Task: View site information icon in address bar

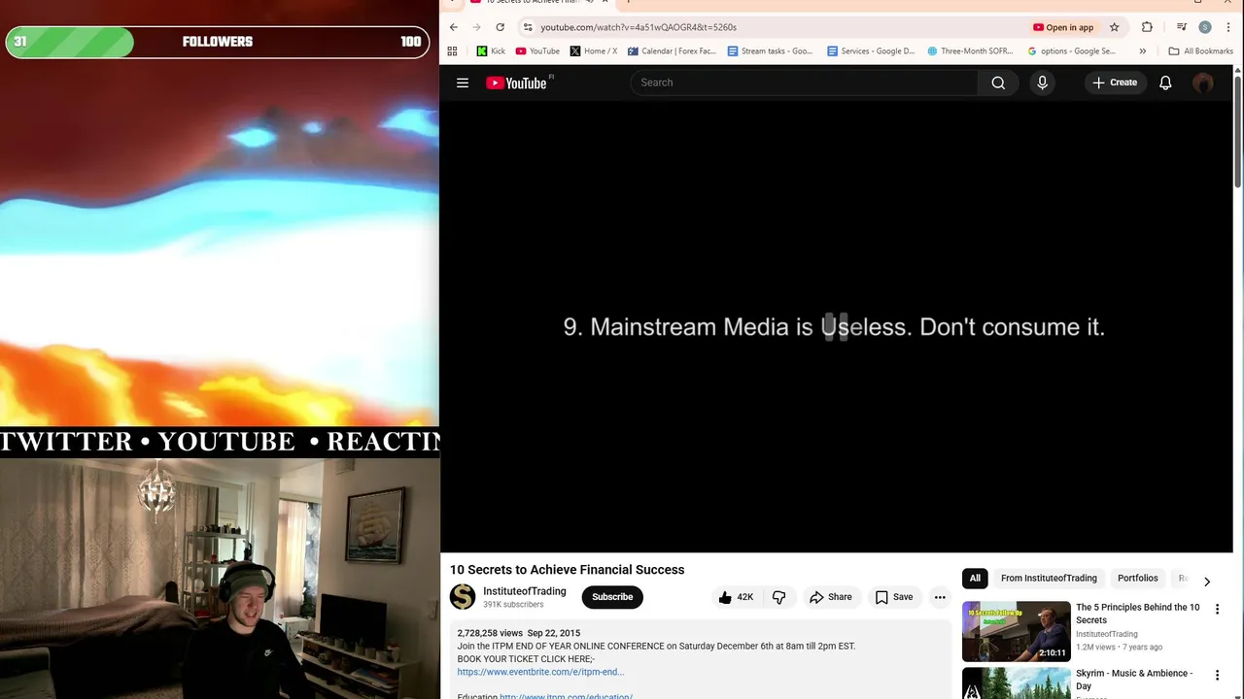Action: (528, 27)
